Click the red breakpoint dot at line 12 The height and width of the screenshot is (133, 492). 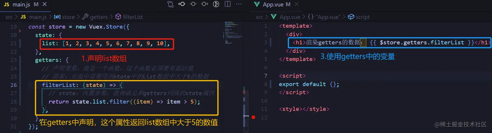click(253, 117)
